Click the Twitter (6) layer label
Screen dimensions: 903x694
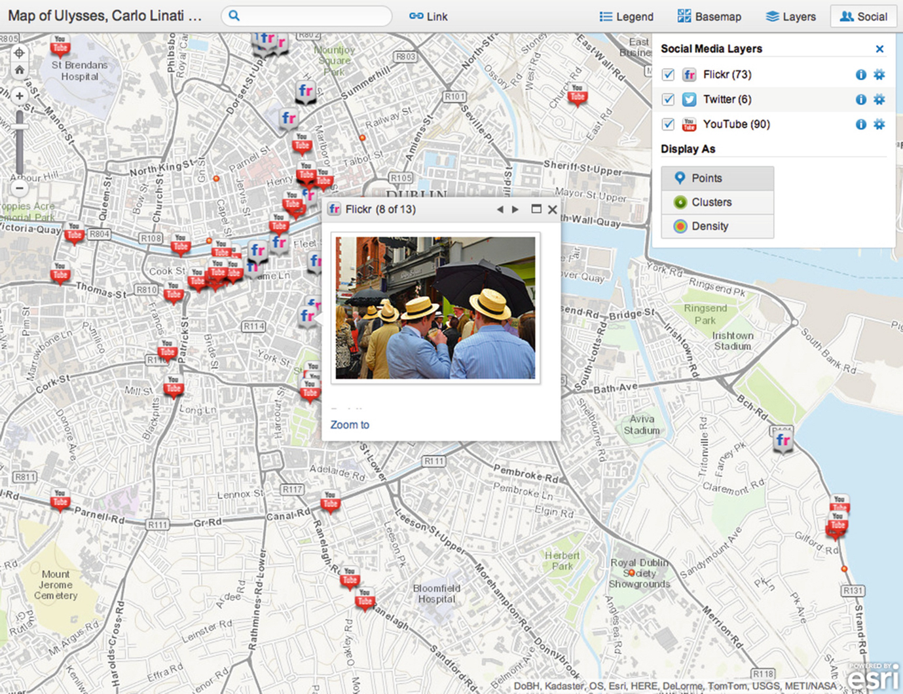coord(727,100)
